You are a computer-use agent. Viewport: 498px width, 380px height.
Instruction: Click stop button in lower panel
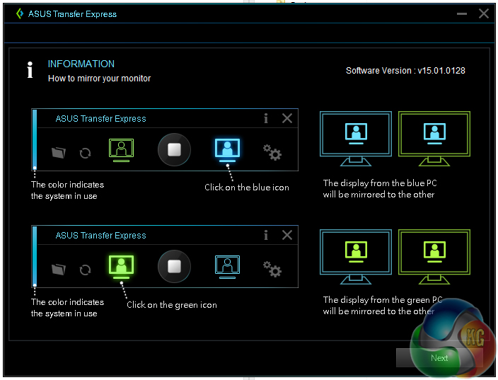point(174,266)
